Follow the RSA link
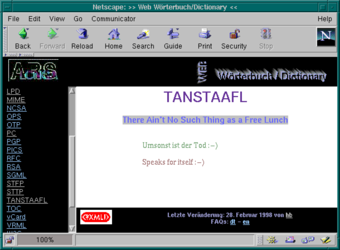 [x=14, y=167]
